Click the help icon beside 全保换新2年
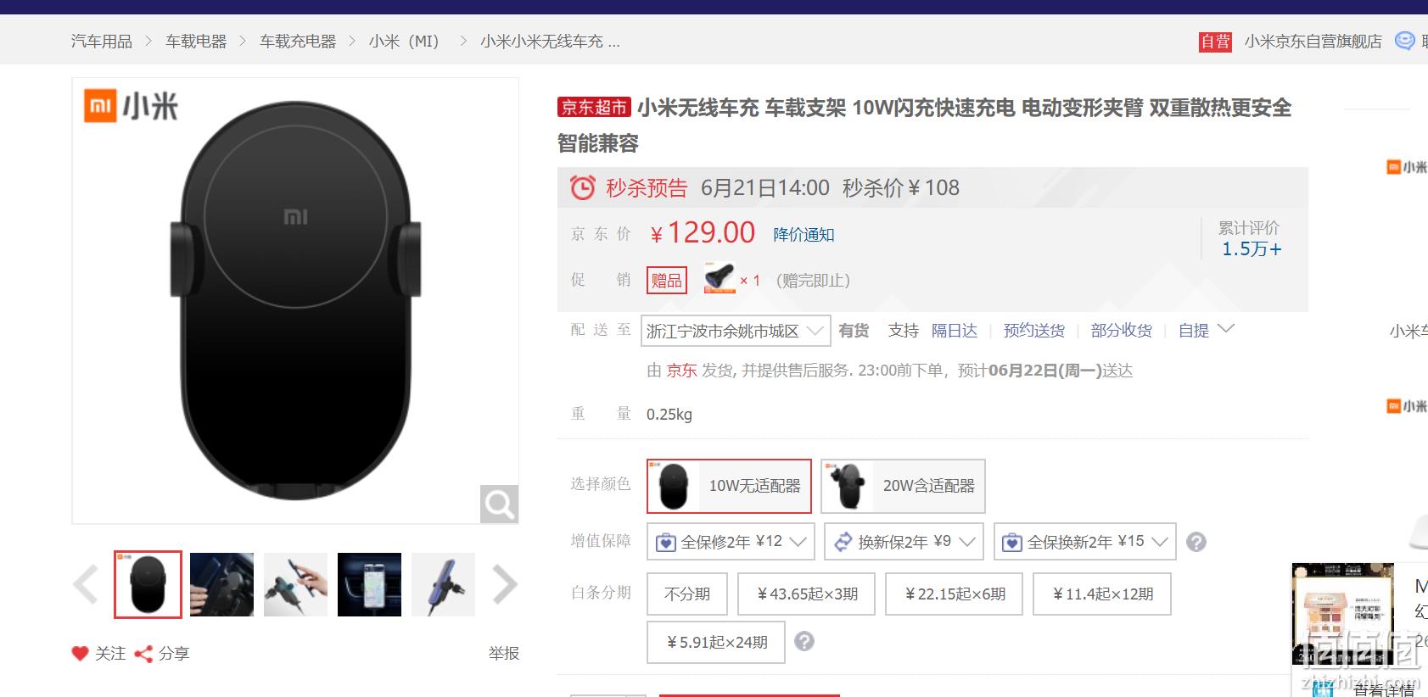Screen dimensions: 1428x697 tap(1196, 542)
